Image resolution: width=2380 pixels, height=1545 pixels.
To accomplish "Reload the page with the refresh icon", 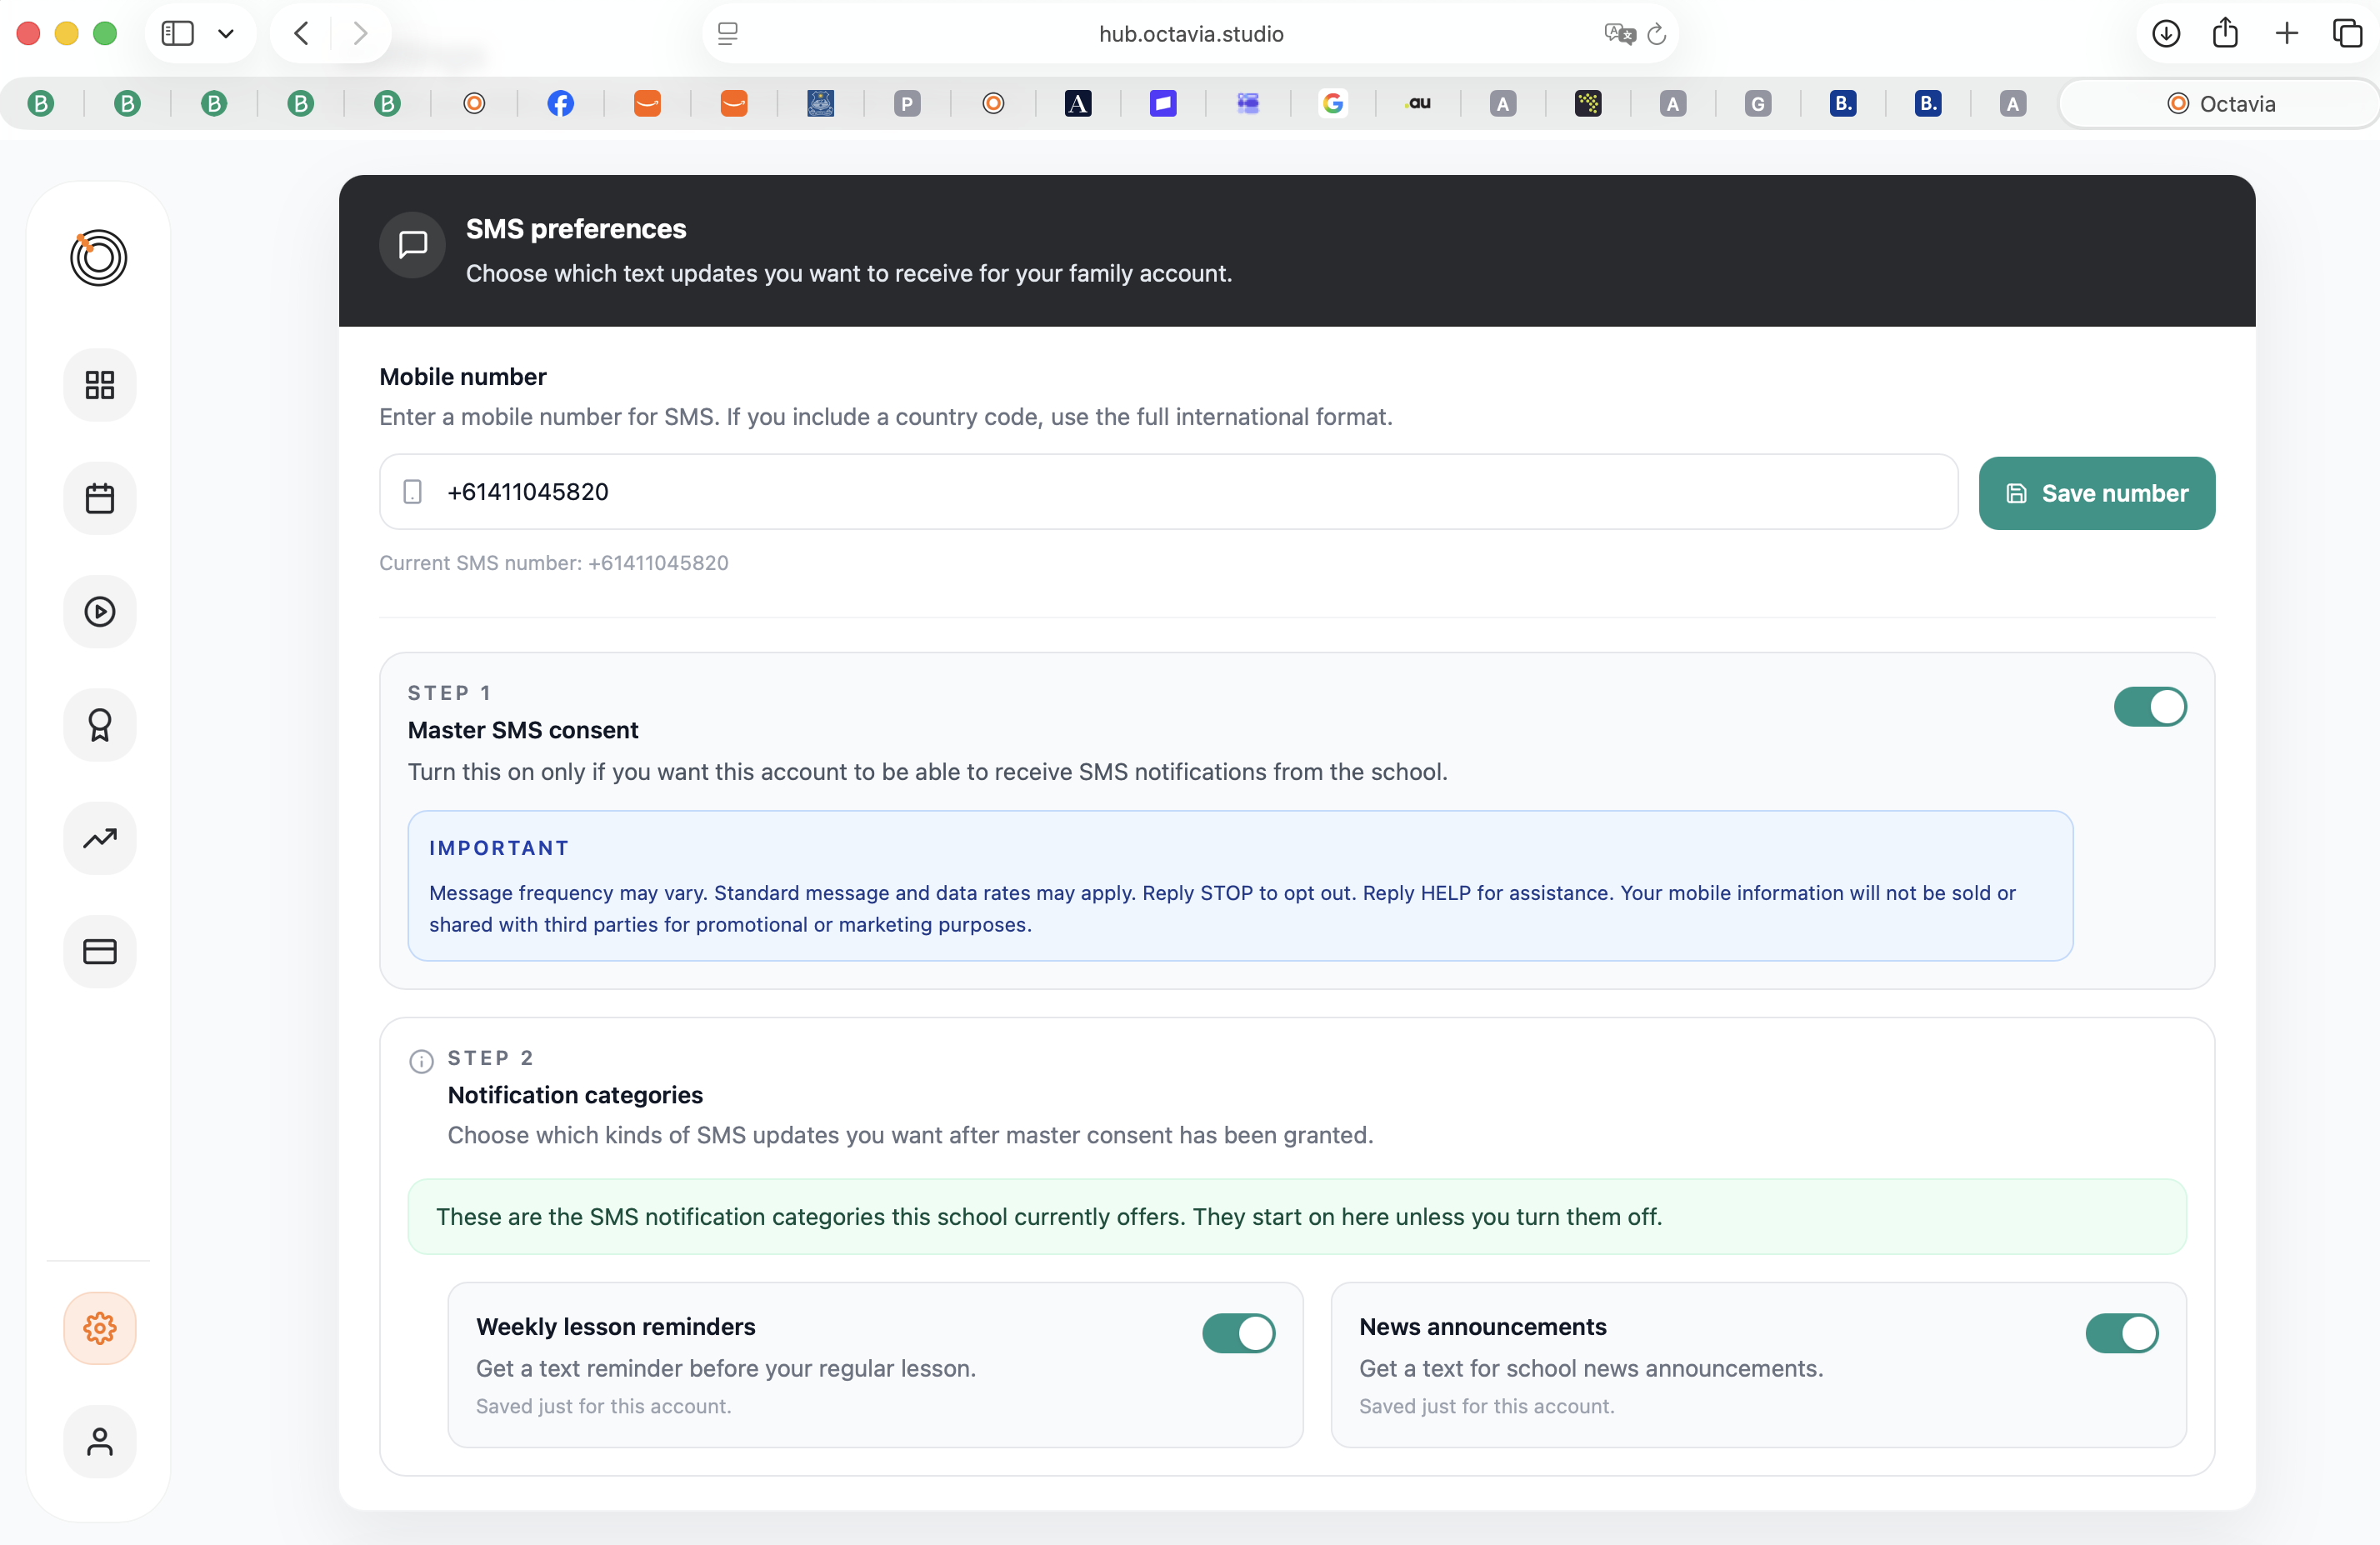I will click(x=1656, y=34).
